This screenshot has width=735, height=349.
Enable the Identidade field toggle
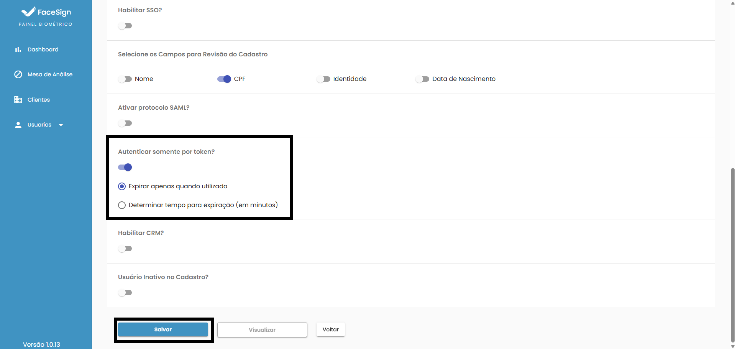point(323,79)
